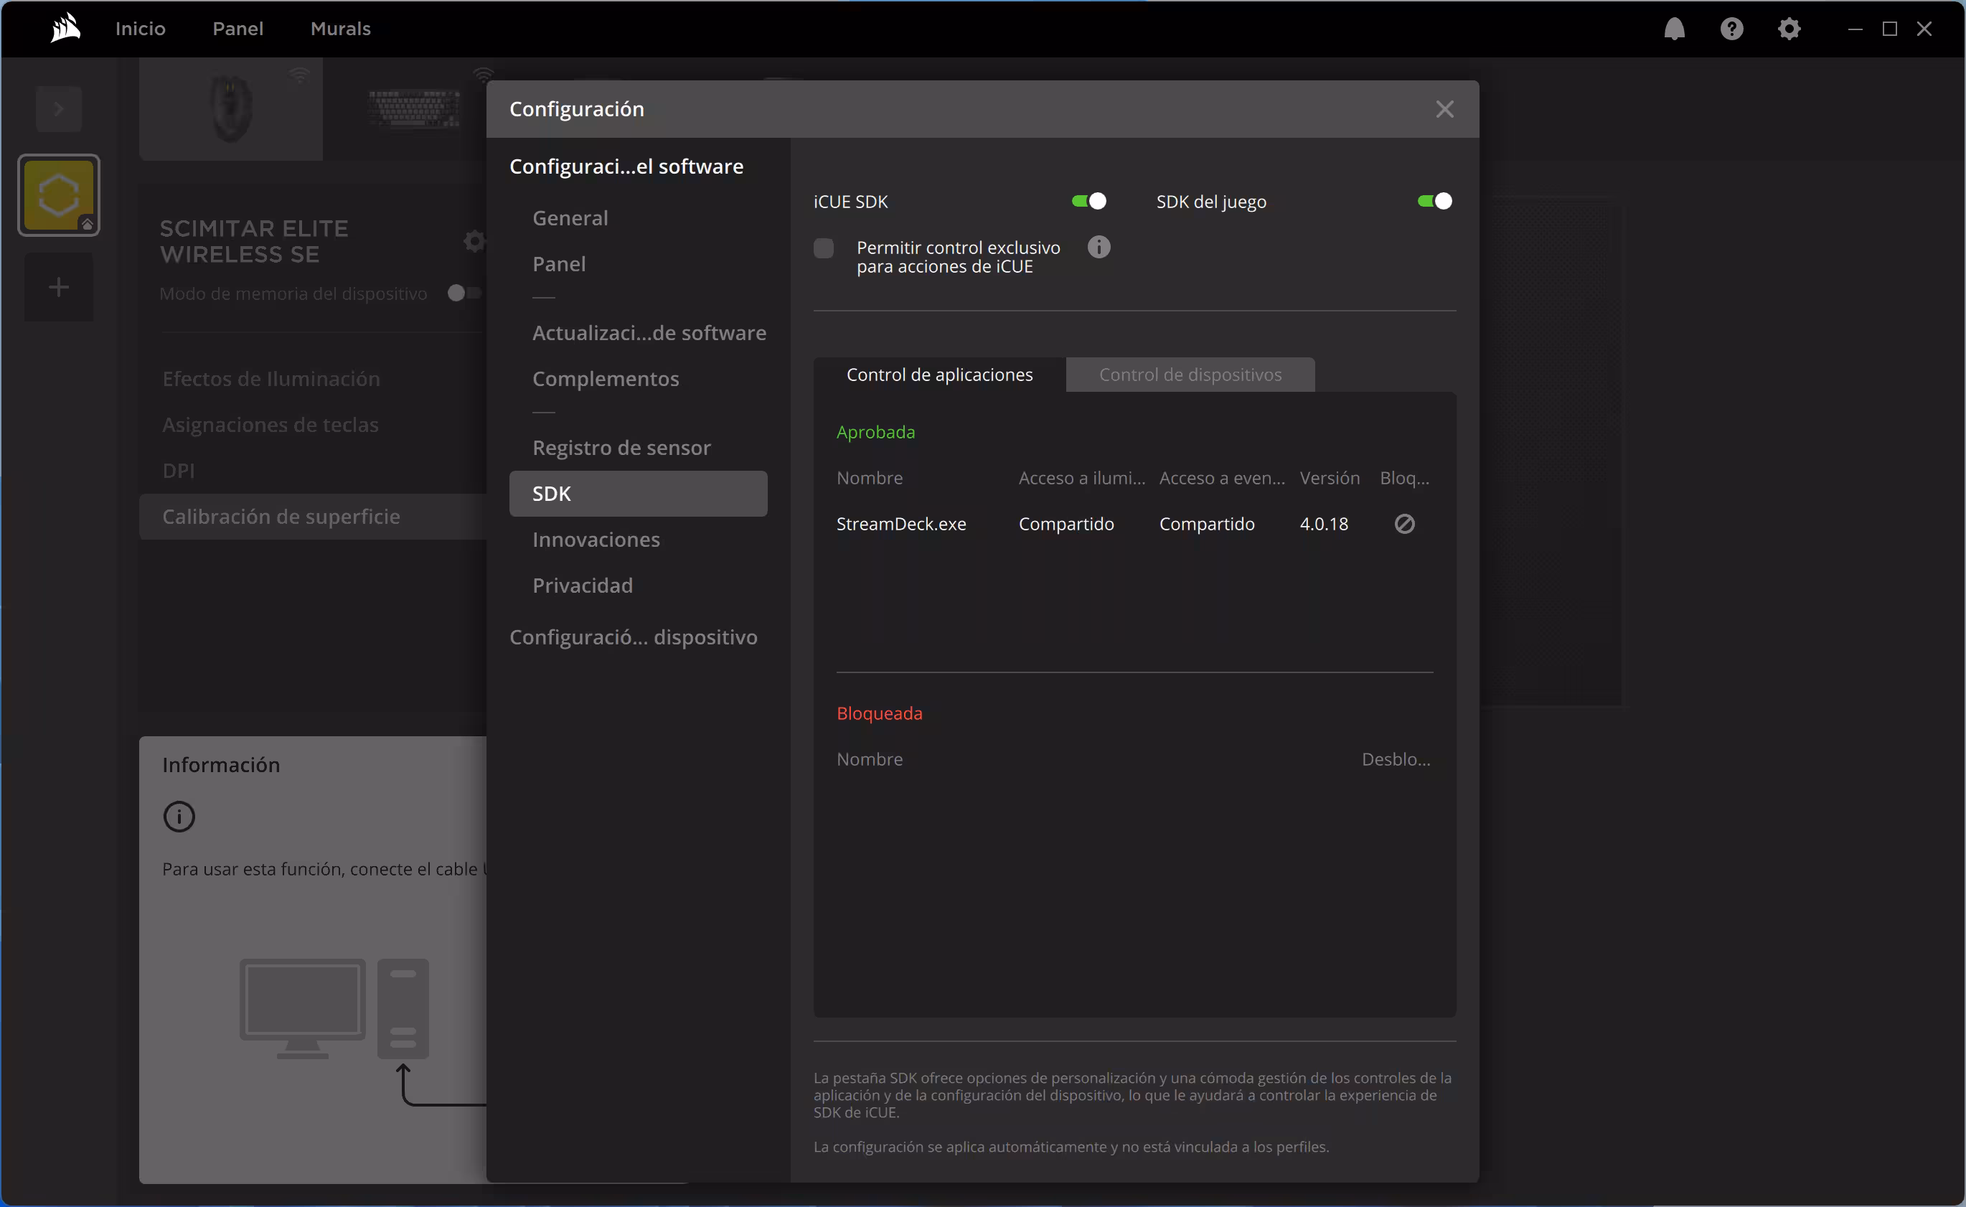Viewport: 1966px width, 1207px height.
Task: Open the settings gear in top bar
Action: coord(1789,29)
